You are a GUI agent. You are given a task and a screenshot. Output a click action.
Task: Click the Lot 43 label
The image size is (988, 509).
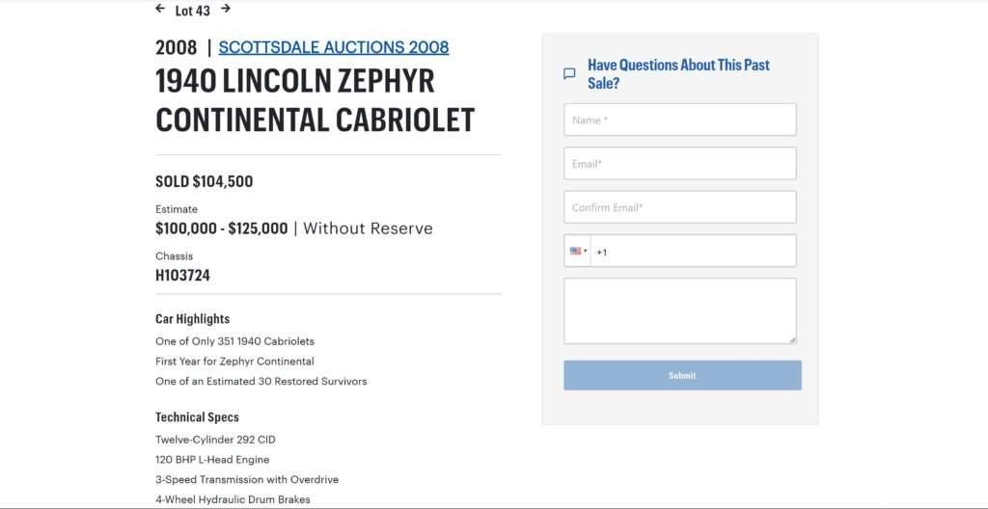193,11
